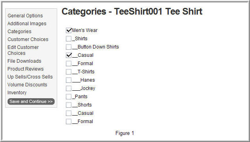Tick the Button Down Shirts checkbox
This screenshot has width=250, height=142.
click(x=69, y=47)
